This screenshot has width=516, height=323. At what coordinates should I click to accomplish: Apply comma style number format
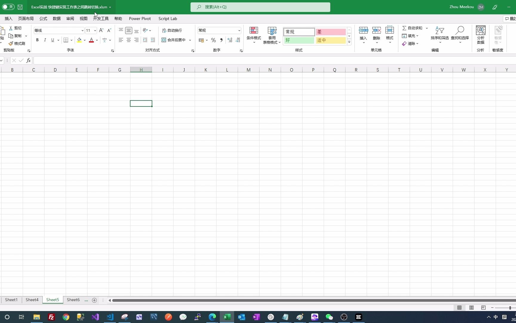coord(221,40)
